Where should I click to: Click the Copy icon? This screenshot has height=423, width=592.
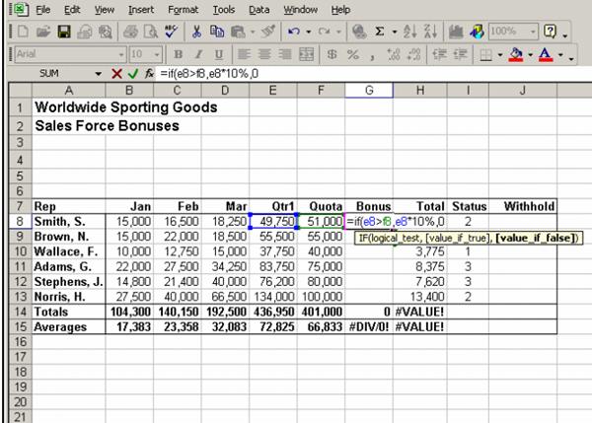pyautogui.click(x=217, y=32)
